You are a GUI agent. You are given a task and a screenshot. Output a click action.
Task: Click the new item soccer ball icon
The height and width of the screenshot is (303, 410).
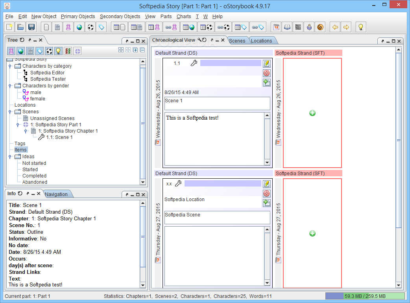[x=90, y=27]
